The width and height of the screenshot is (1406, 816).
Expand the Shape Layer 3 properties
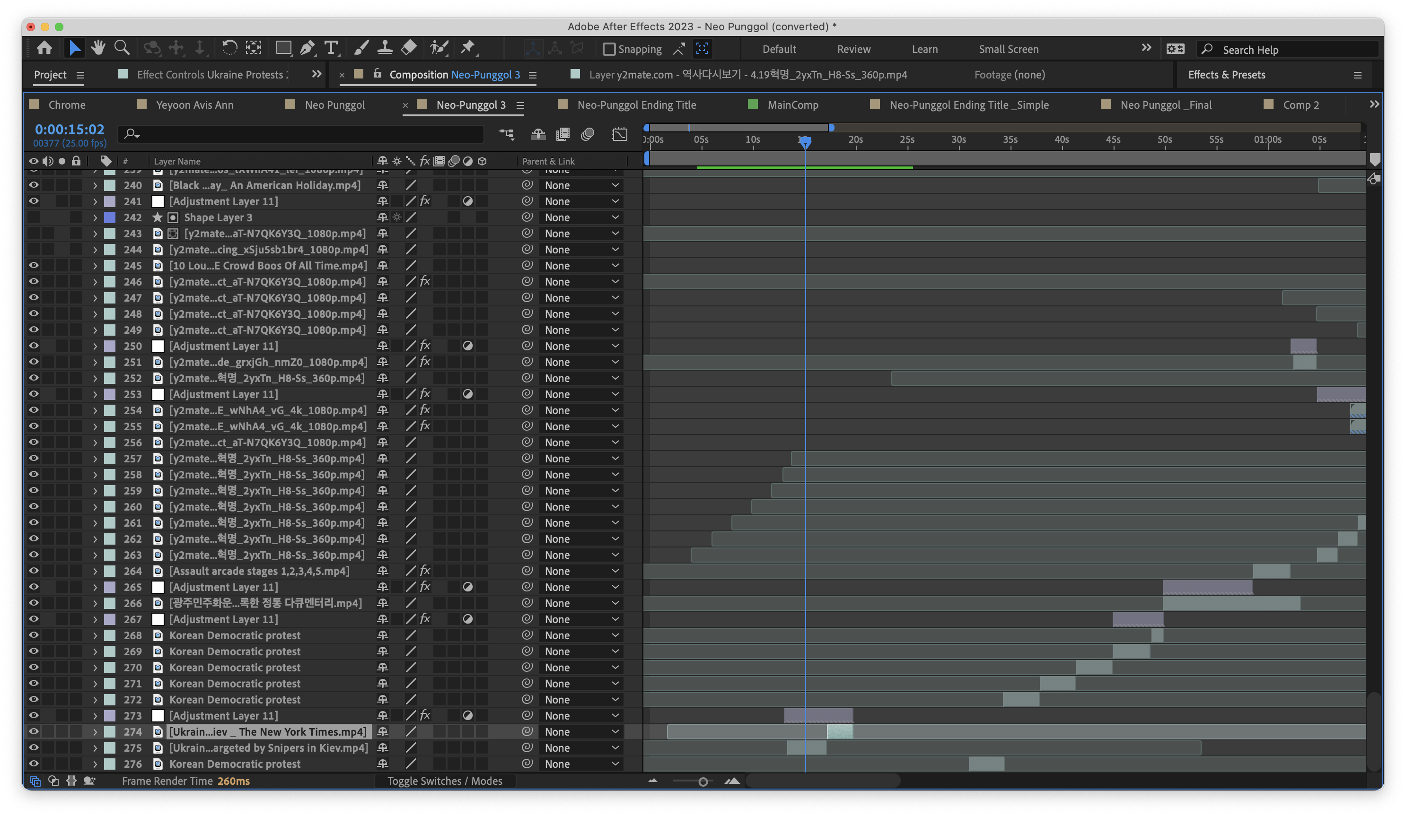95,217
